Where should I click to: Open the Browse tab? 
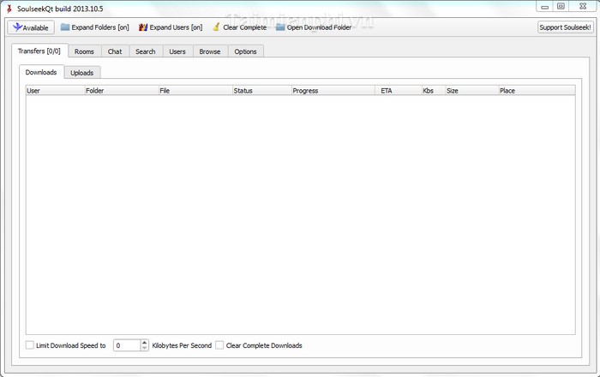[209, 51]
